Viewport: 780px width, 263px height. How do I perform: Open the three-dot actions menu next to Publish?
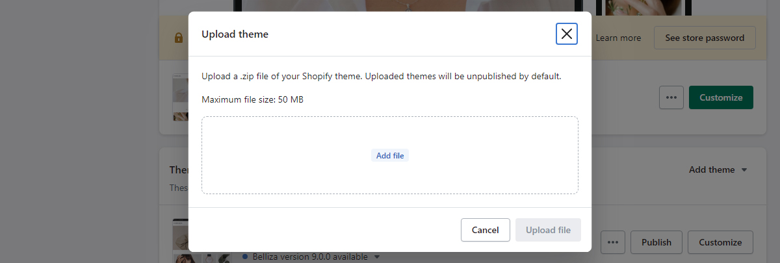tap(612, 242)
